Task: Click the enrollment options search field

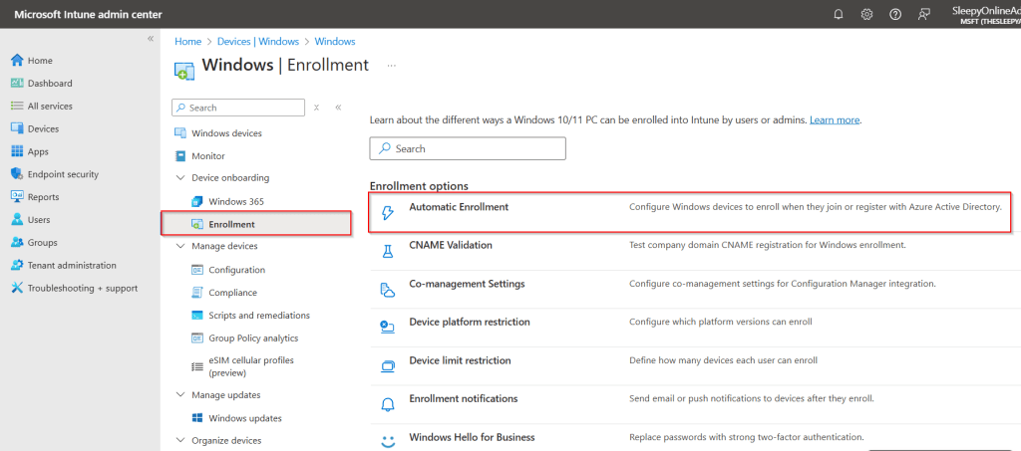Action: [x=468, y=148]
